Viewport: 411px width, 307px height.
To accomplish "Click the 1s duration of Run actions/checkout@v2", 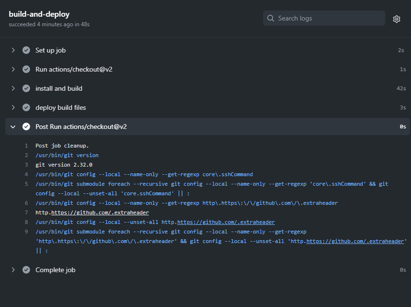I will pyautogui.click(x=403, y=69).
